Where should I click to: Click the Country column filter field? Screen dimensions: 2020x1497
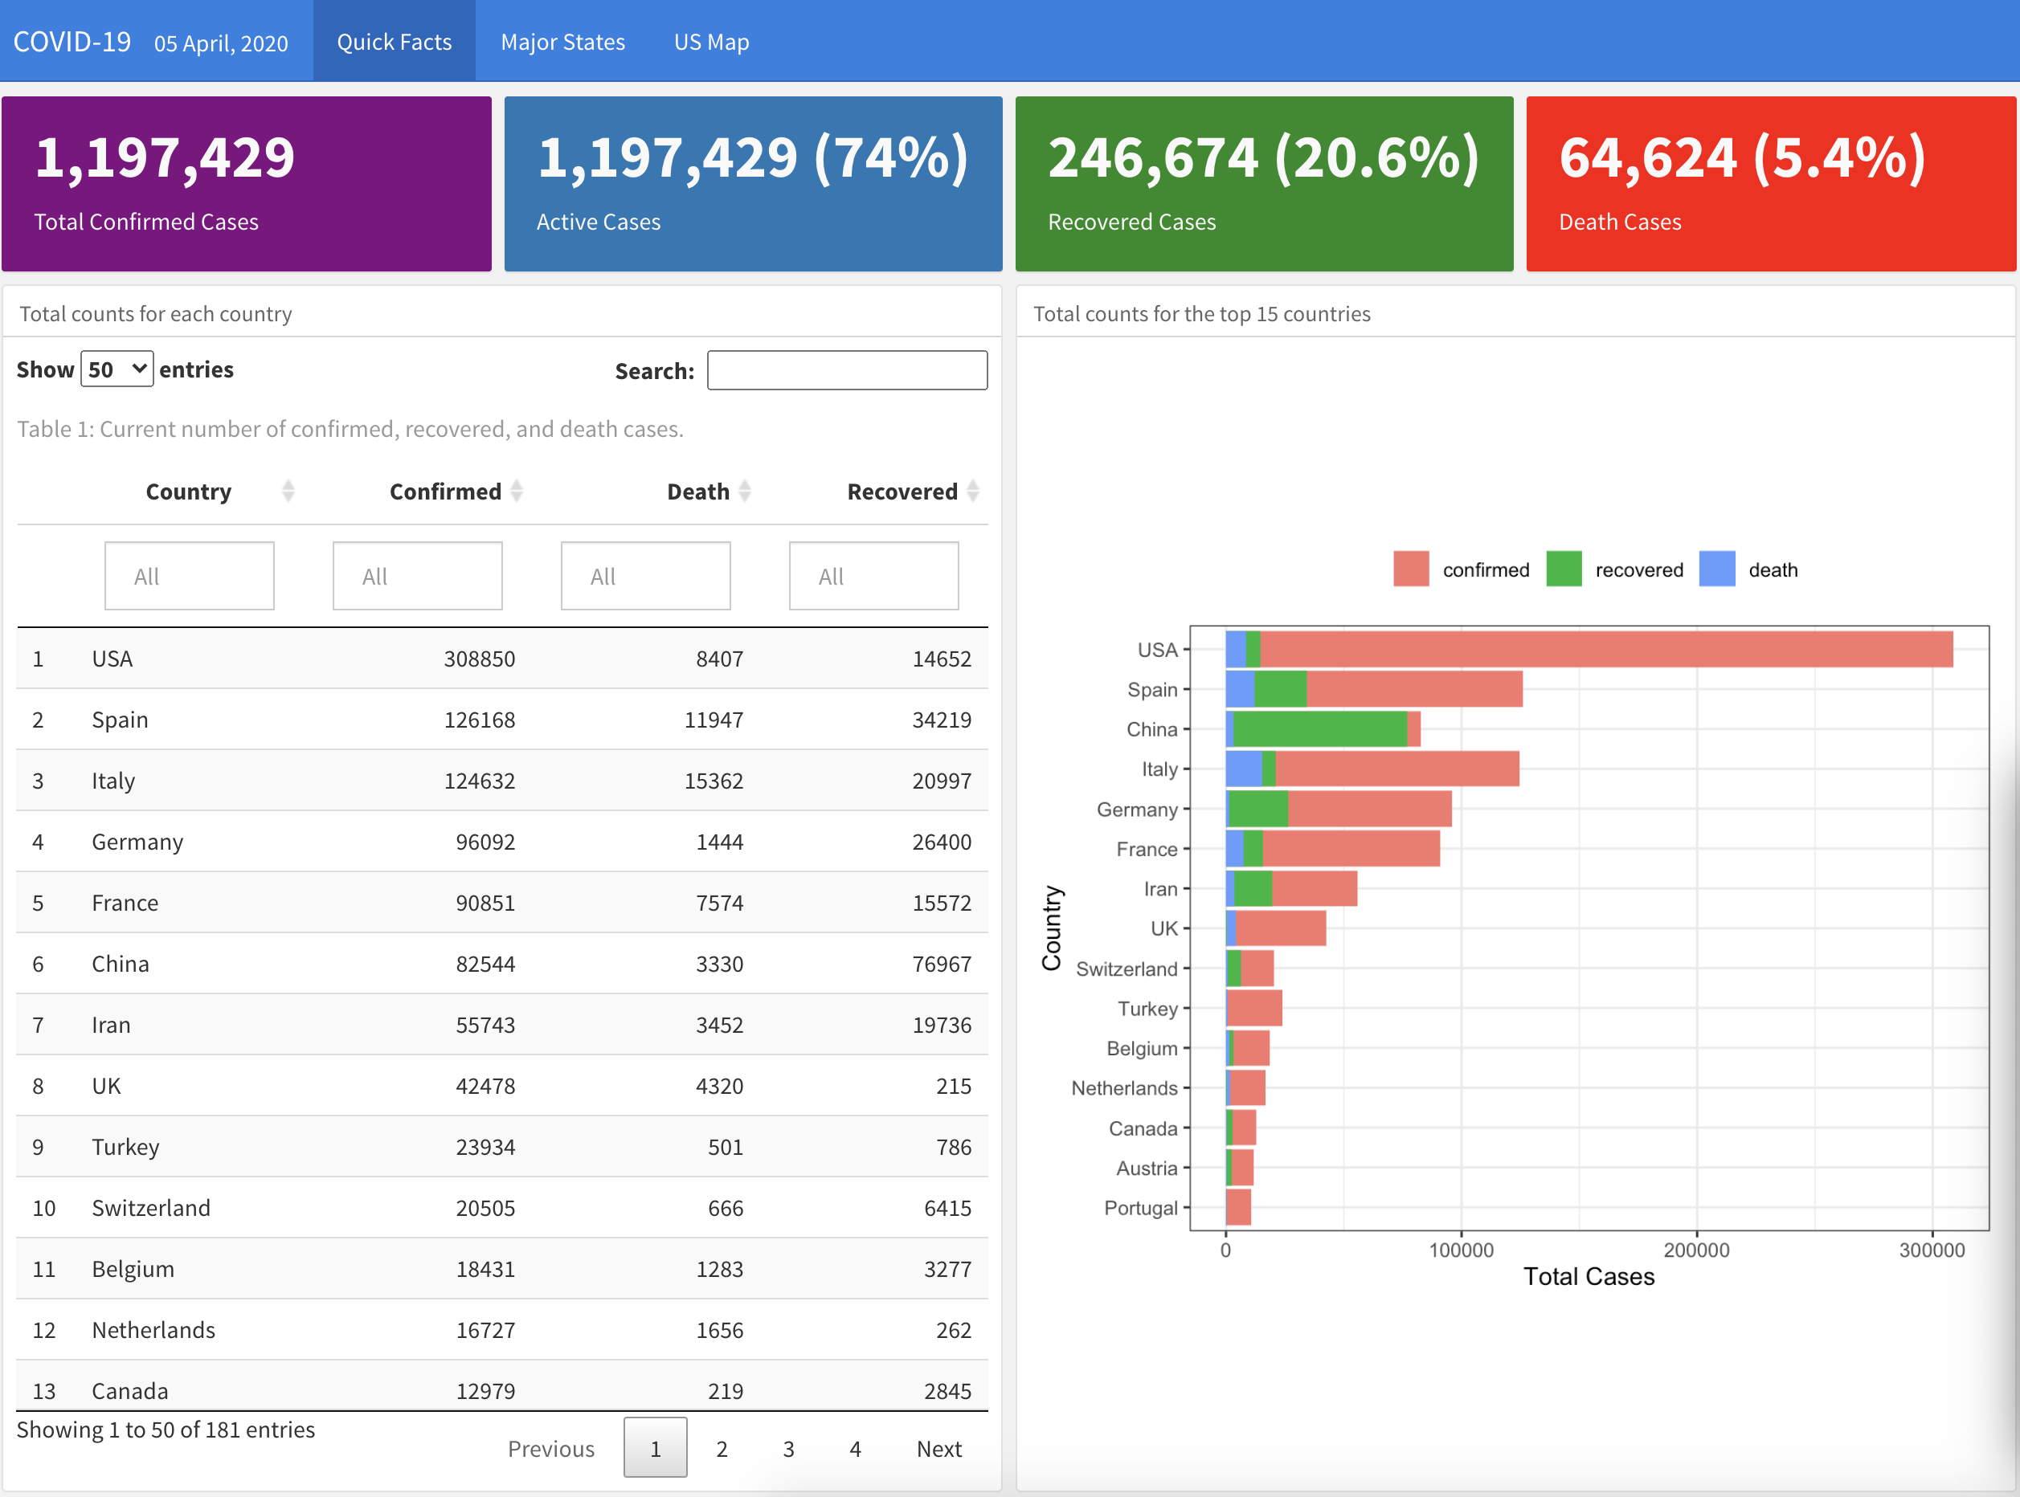coord(189,577)
